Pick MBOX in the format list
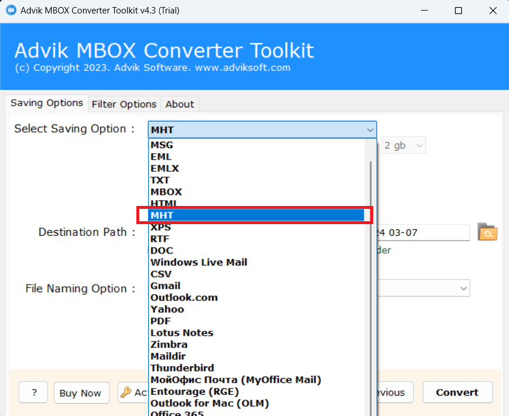This screenshot has height=416, width=509. (x=256, y=192)
